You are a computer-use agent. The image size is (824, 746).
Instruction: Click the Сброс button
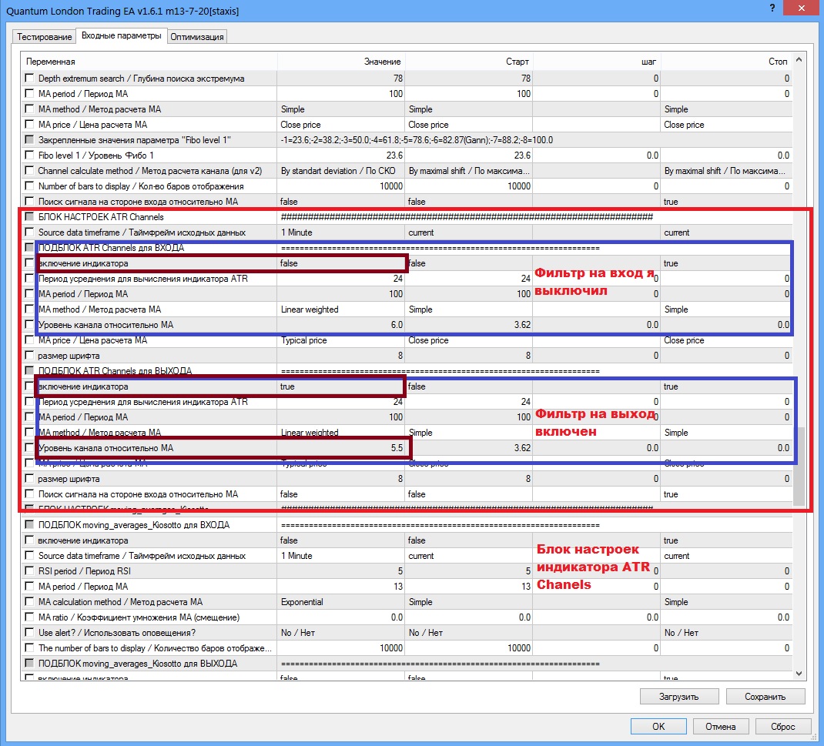coord(783,727)
